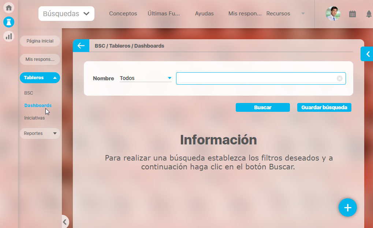Open the calendar icon in the header

coord(352,14)
